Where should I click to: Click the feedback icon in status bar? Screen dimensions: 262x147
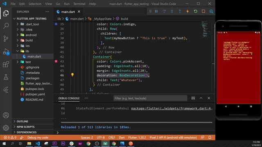[202, 138]
